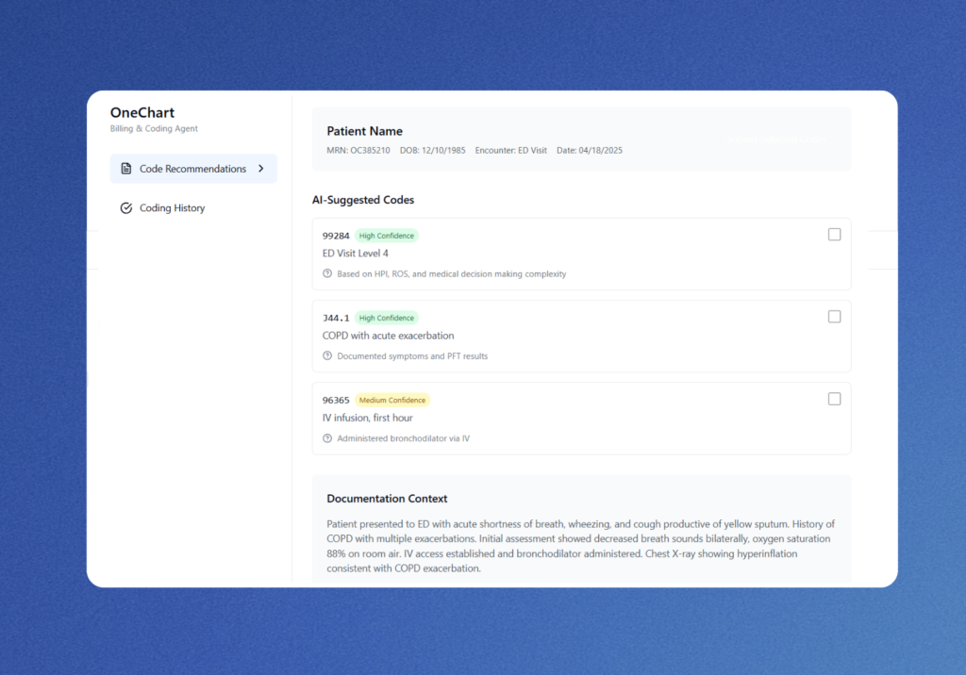Click the Submit Selected Codes button

point(776,140)
